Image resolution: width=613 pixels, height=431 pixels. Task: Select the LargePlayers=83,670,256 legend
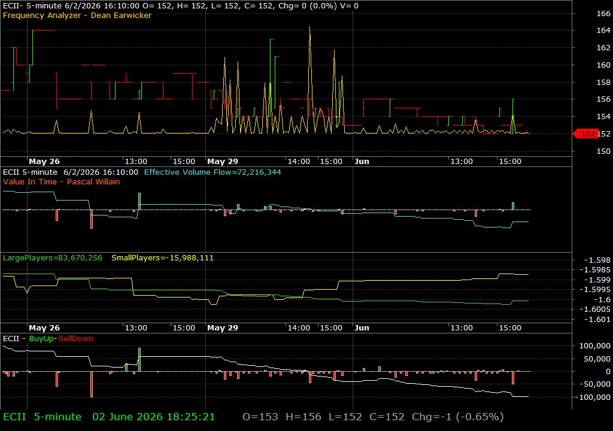point(53,258)
